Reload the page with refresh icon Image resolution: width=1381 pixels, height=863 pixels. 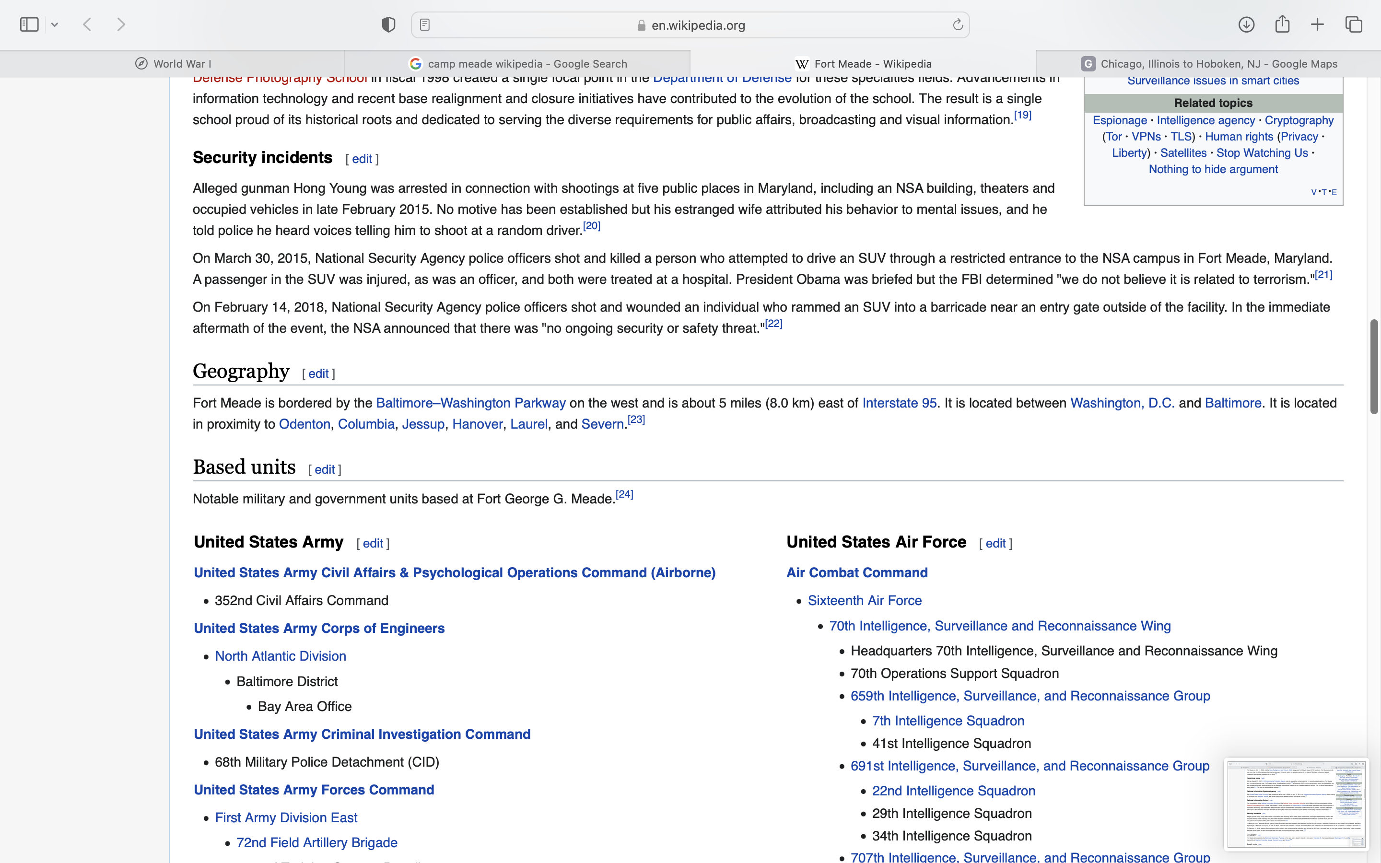958,24
